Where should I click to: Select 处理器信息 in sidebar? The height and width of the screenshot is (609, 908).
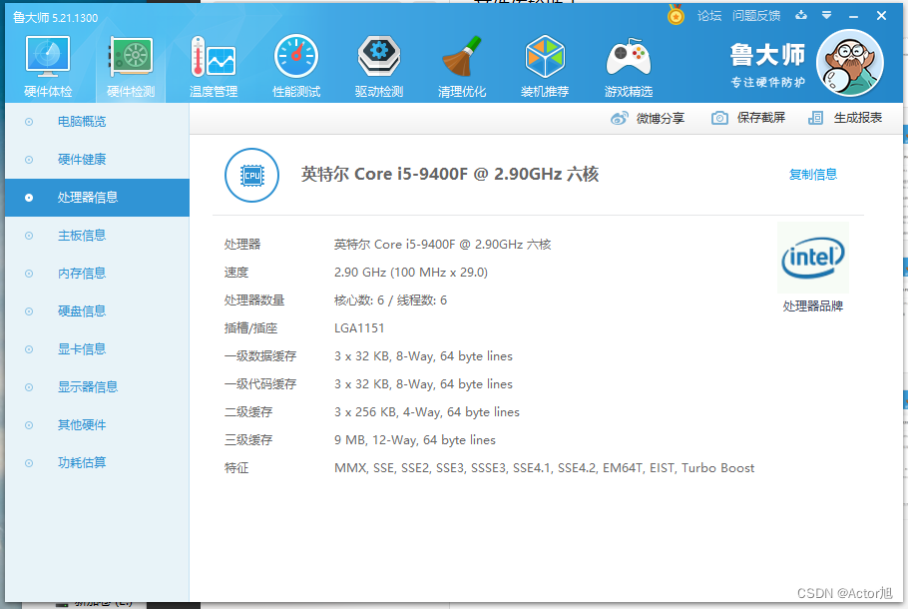coord(98,198)
